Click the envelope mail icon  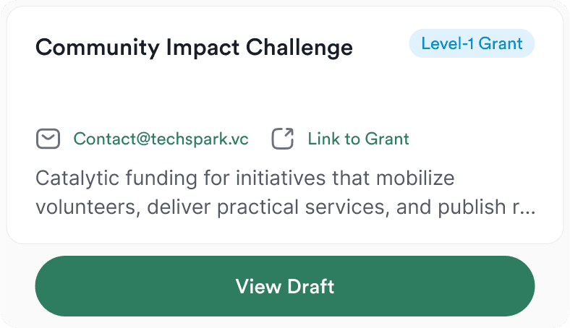click(48, 139)
